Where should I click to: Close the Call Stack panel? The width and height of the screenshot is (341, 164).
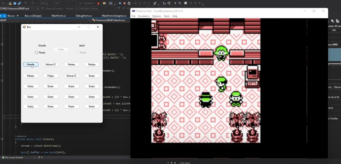[x=175, y=163]
